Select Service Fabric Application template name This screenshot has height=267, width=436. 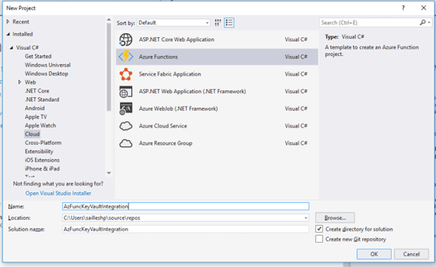[x=170, y=74]
